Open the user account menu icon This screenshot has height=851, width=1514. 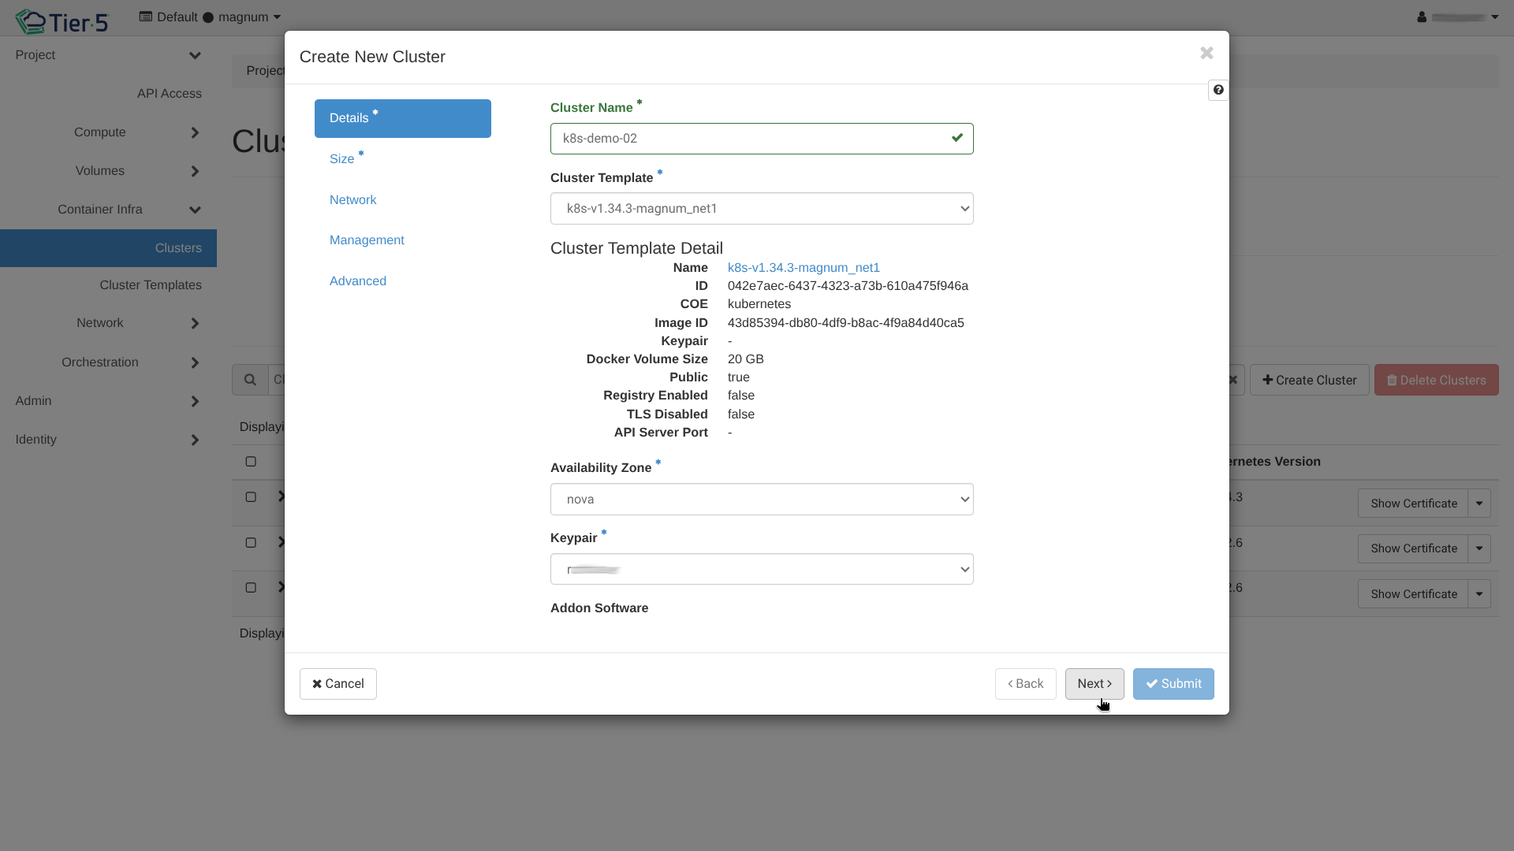point(1421,17)
